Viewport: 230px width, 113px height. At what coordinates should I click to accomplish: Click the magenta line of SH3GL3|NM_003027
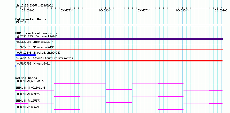(x=119, y=96)
